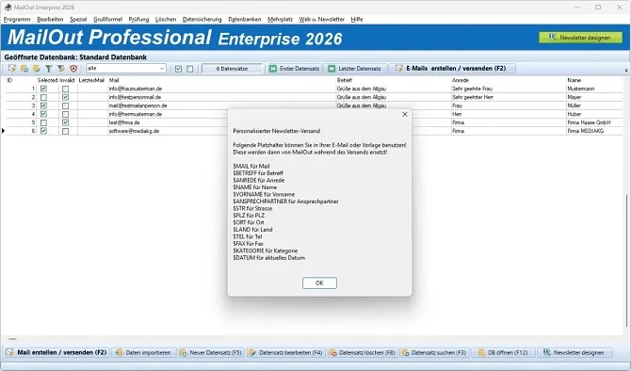Image resolution: width=631 pixels, height=371 pixels.
Task: Click Neuer Datensatz (F5) button
Action: click(x=210, y=353)
